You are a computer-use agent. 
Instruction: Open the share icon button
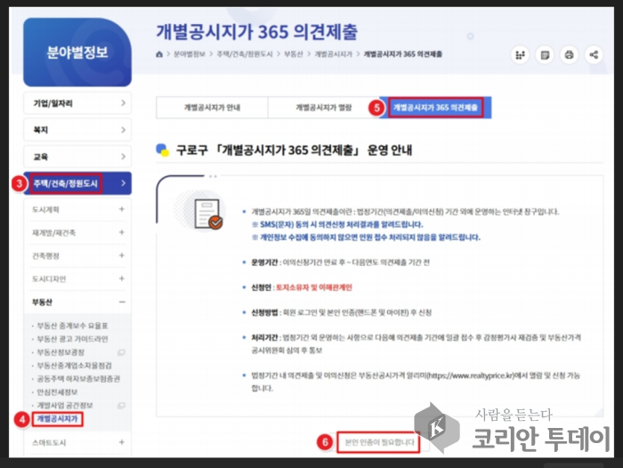[x=594, y=55]
